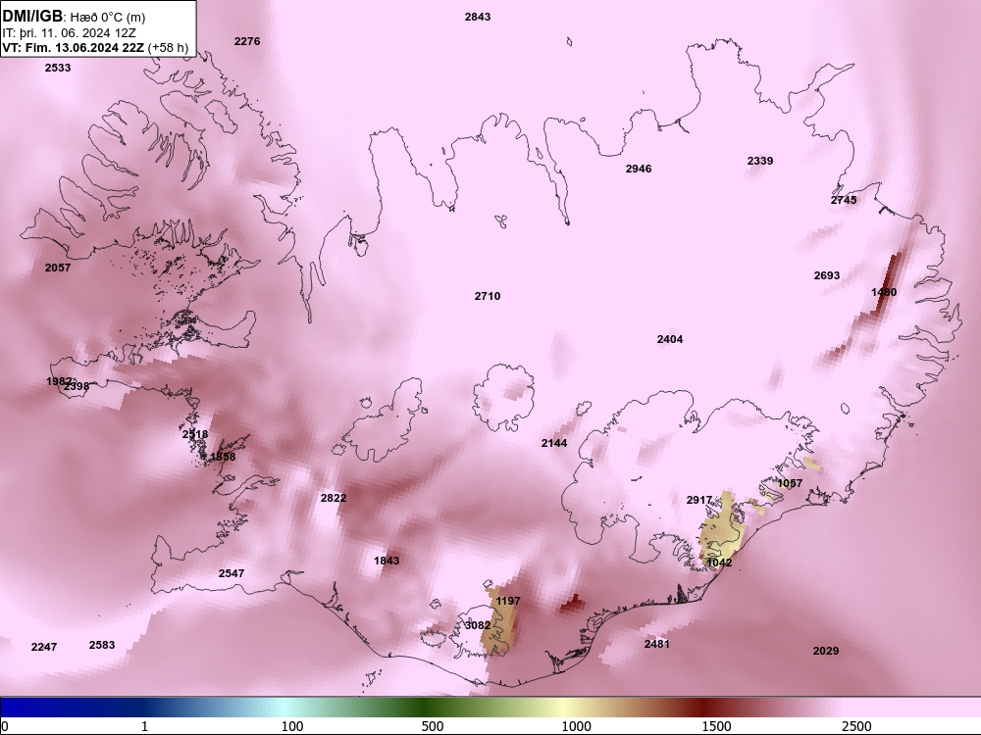Click the value 1858 on the map
Image resolution: width=981 pixels, height=735 pixels.
tap(223, 457)
